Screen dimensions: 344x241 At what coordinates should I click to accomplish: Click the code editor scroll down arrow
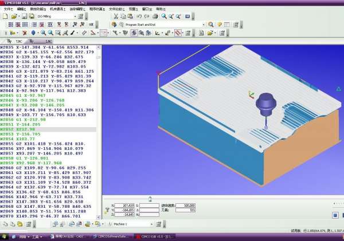[x=98, y=217]
